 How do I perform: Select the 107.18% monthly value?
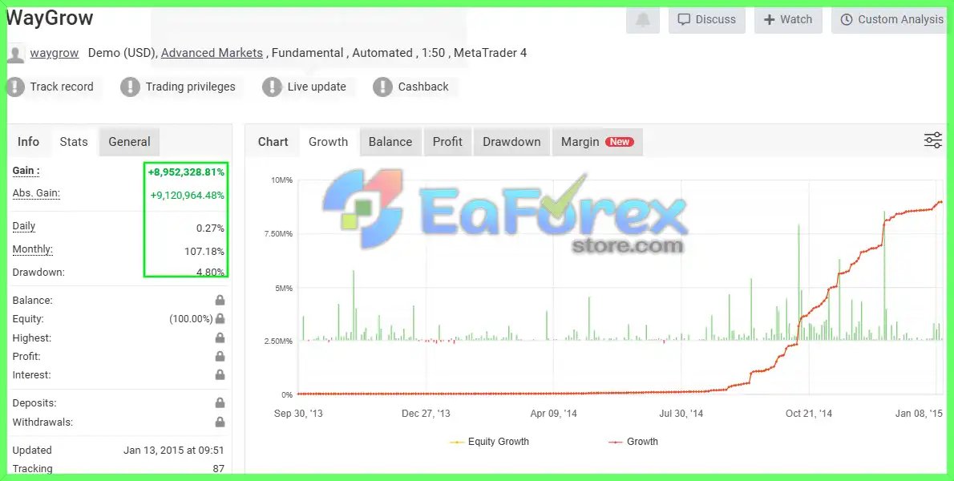[204, 251]
